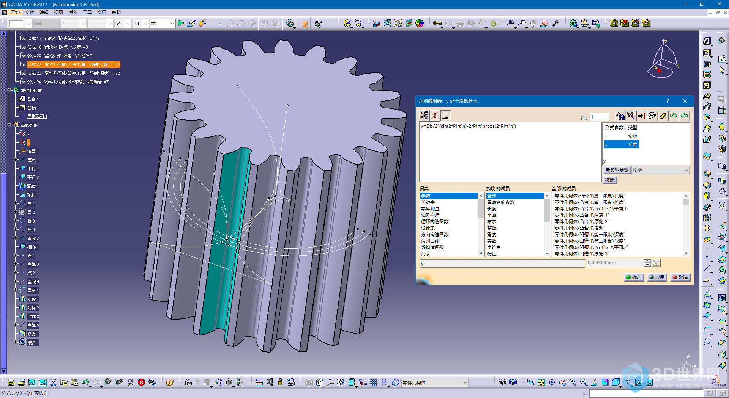Image resolution: width=729 pixels, height=398 pixels.
Task: Click the Undo arrow in rule editor toolbar
Action: 674,116
